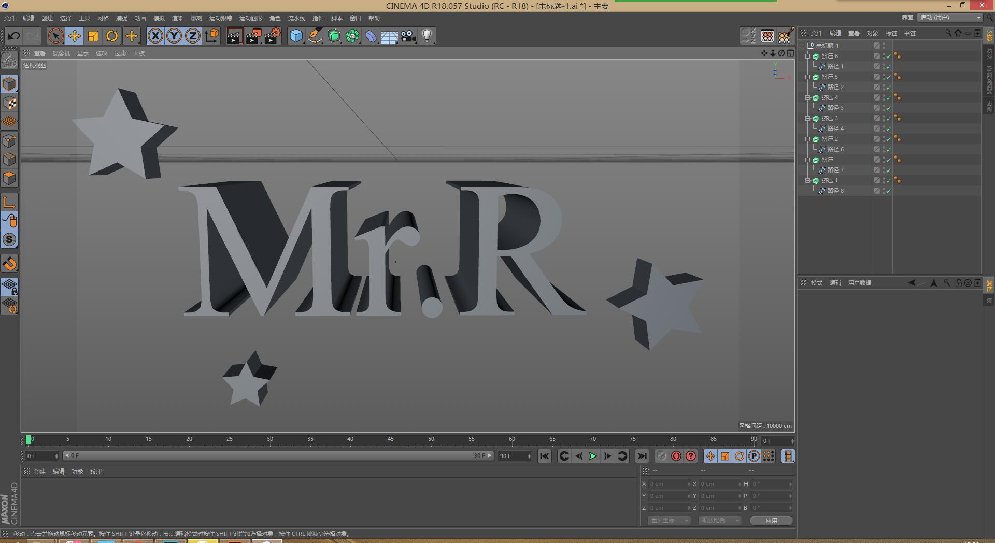Switch to Polygons mode
This screenshot has width=995, height=543.
9,178
